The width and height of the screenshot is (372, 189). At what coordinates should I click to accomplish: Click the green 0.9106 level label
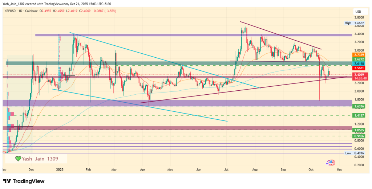click(358, 136)
